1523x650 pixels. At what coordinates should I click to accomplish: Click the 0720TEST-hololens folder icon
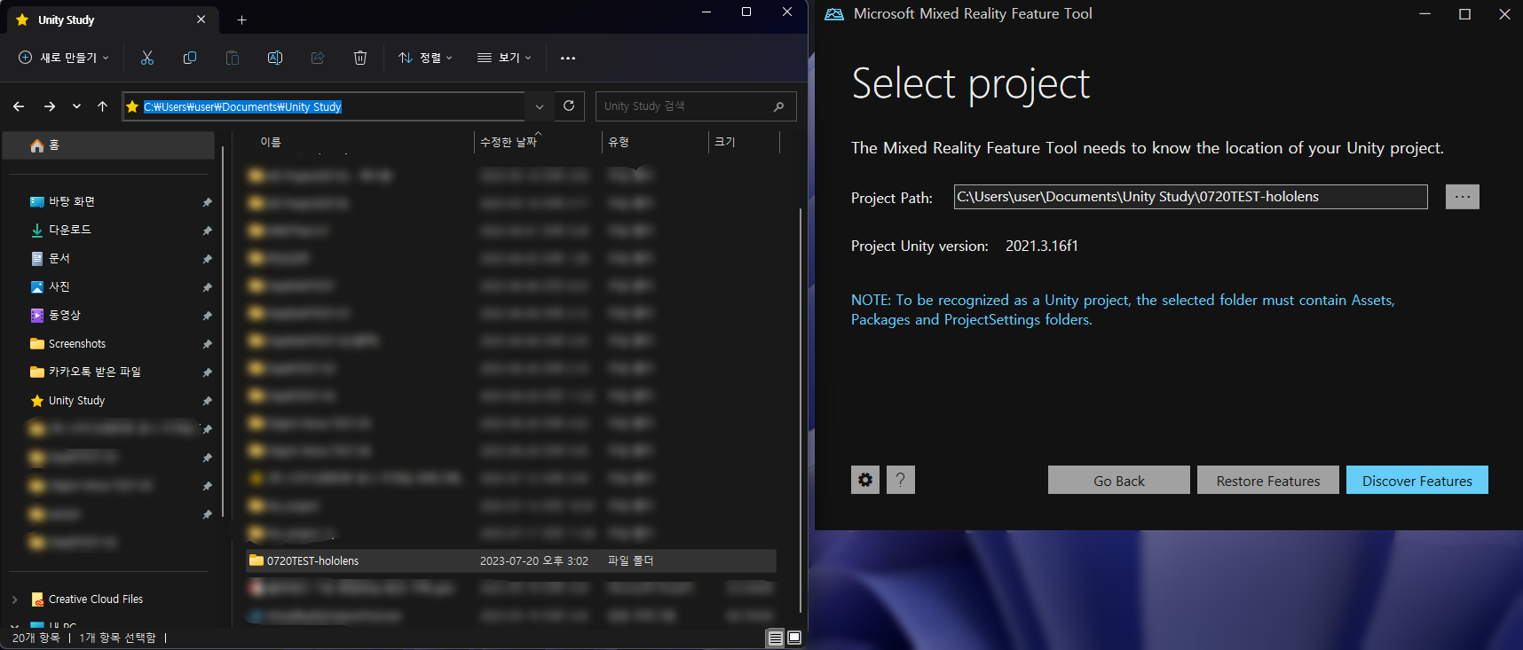[256, 560]
